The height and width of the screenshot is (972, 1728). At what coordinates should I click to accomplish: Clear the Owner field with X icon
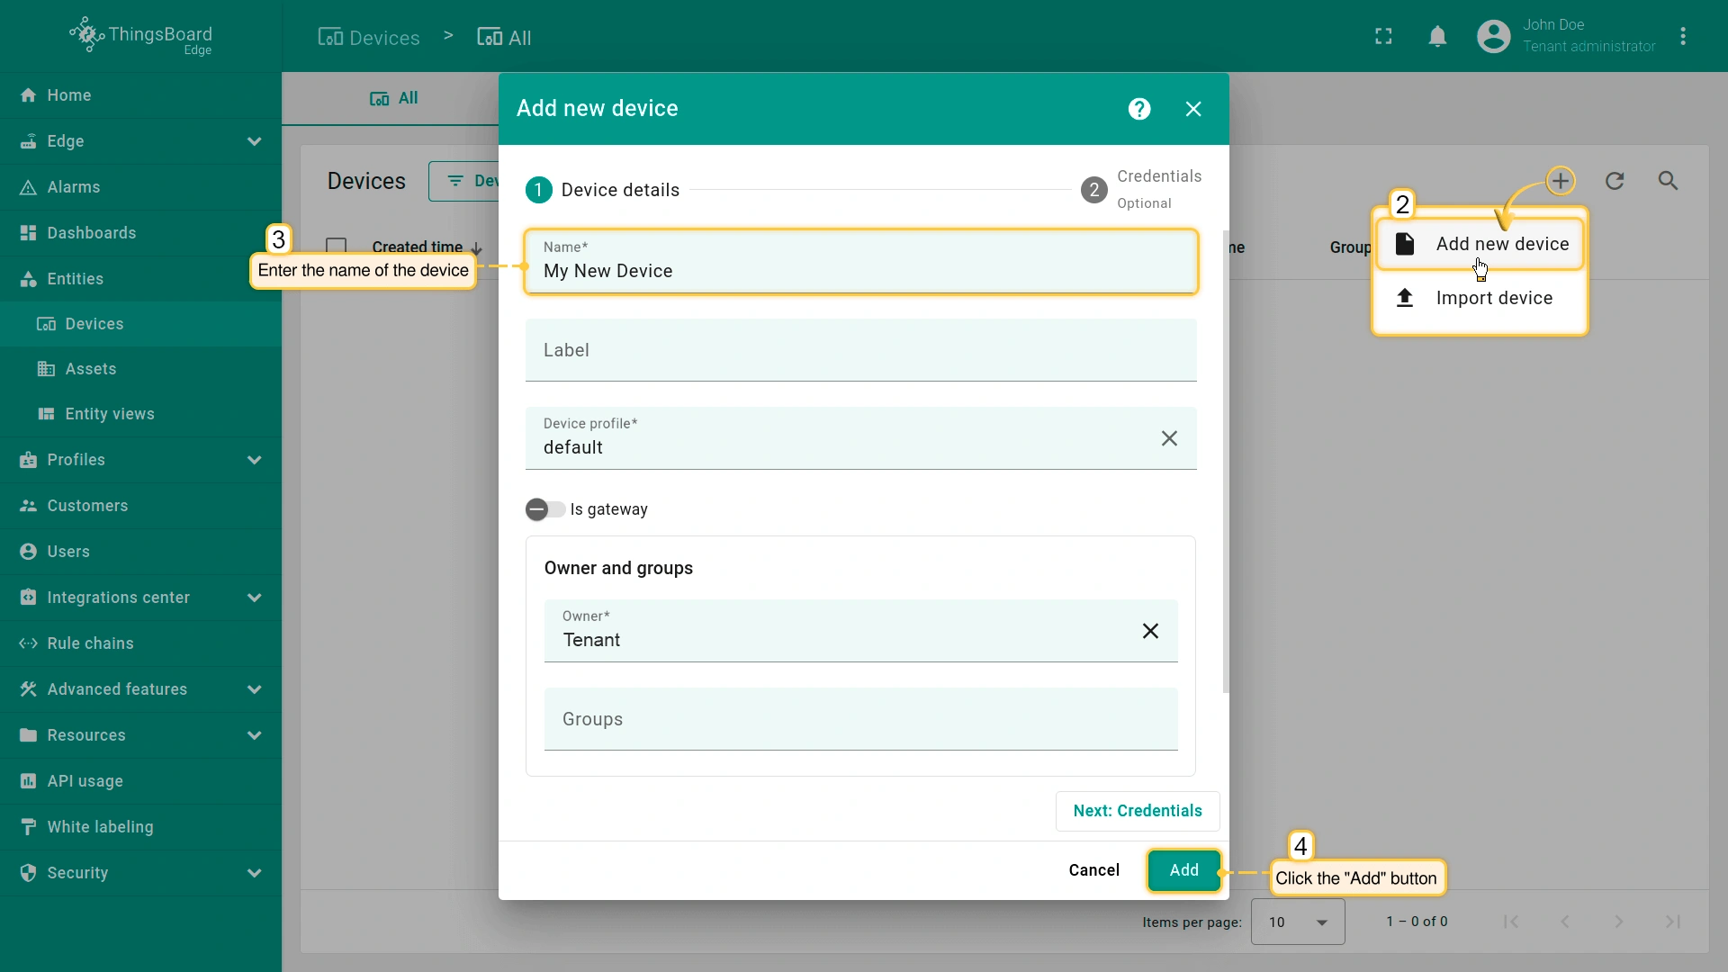(x=1150, y=631)
